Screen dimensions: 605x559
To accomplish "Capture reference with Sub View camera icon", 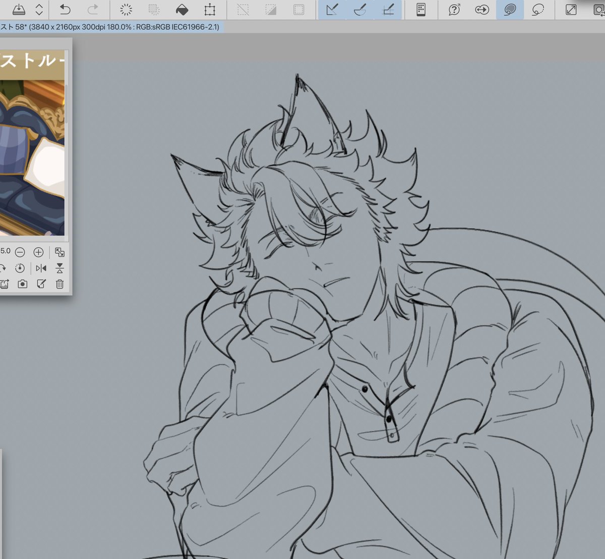I will [x=22, y=284].
